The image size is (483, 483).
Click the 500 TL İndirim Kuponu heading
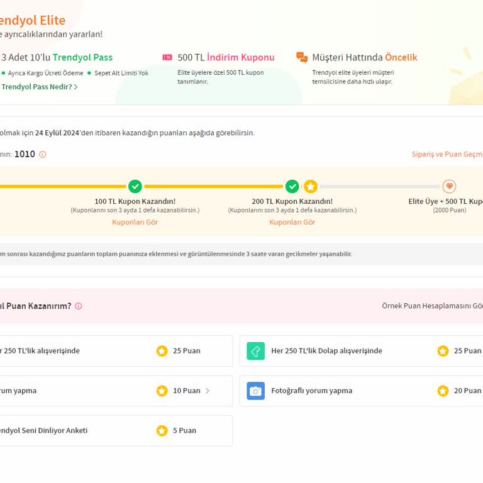(x=226, y=57)
